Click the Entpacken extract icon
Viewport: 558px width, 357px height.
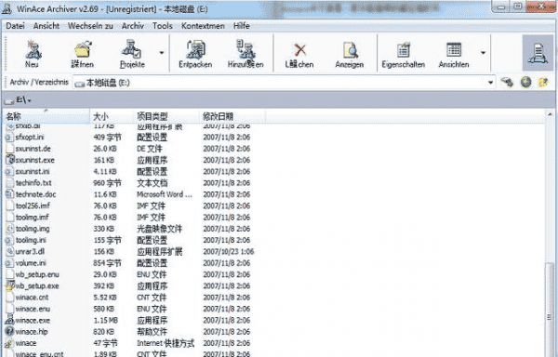(x=195, y=54)
